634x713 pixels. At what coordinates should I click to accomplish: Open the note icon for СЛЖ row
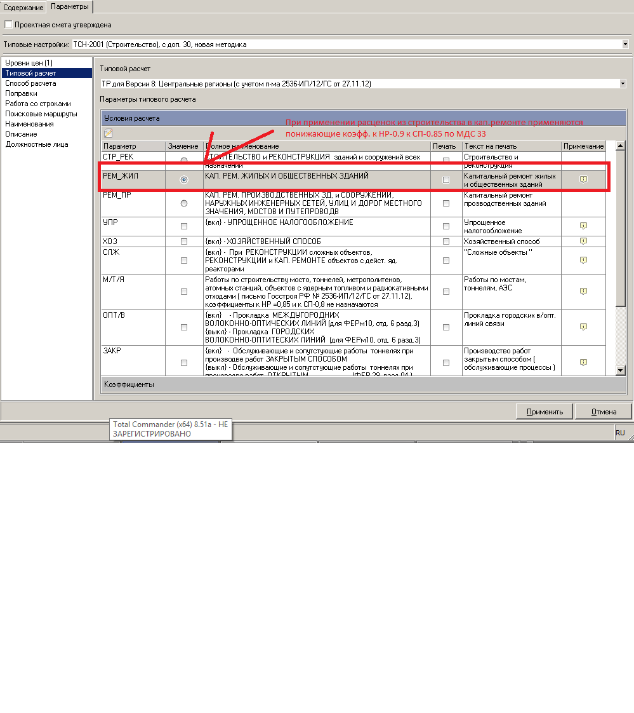click(583, 261)
